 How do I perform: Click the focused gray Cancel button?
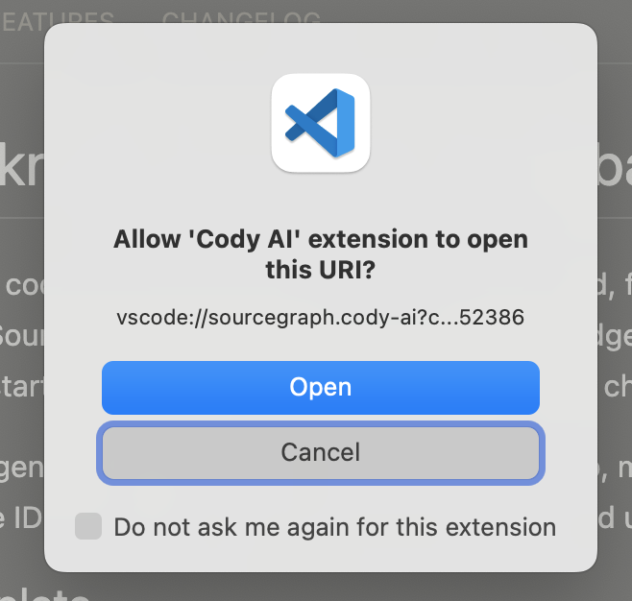click(321, 451)
